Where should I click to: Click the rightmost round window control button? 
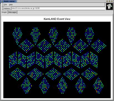point(112,1)
